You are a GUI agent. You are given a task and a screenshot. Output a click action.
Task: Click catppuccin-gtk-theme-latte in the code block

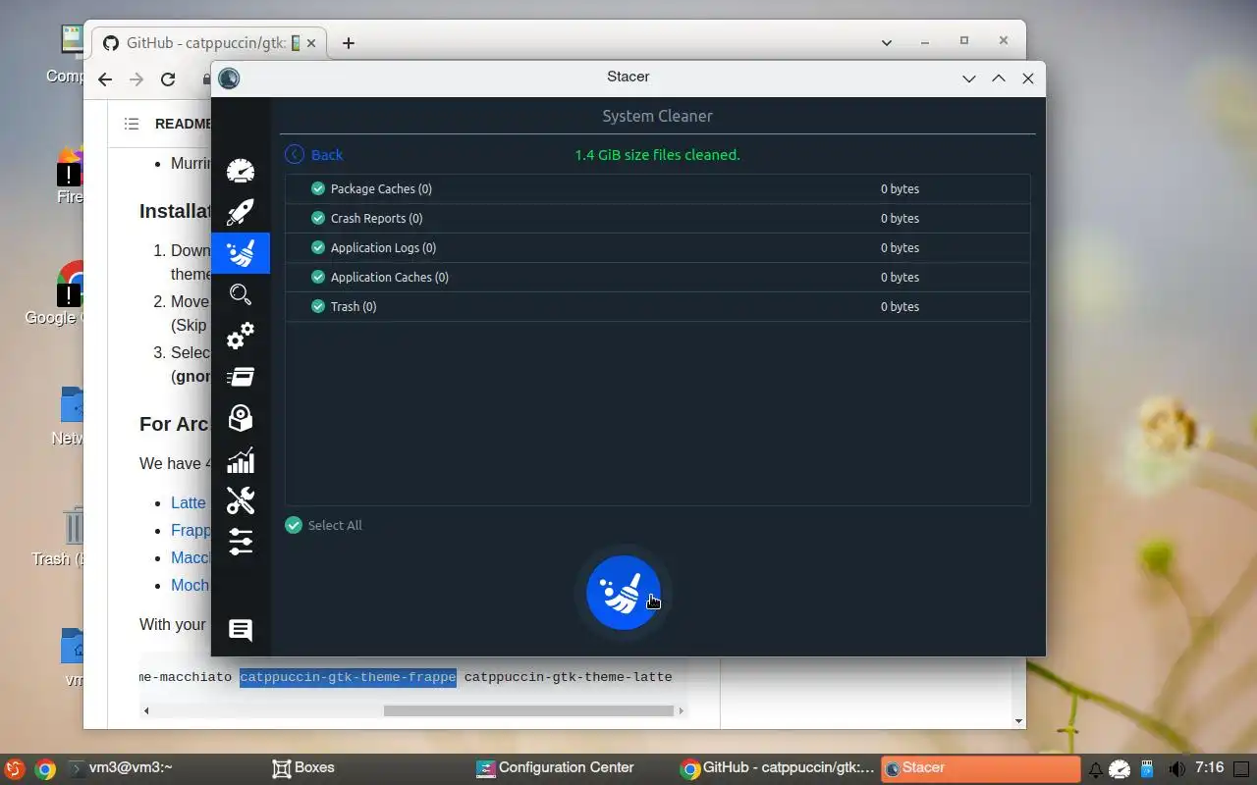[568, 677]
